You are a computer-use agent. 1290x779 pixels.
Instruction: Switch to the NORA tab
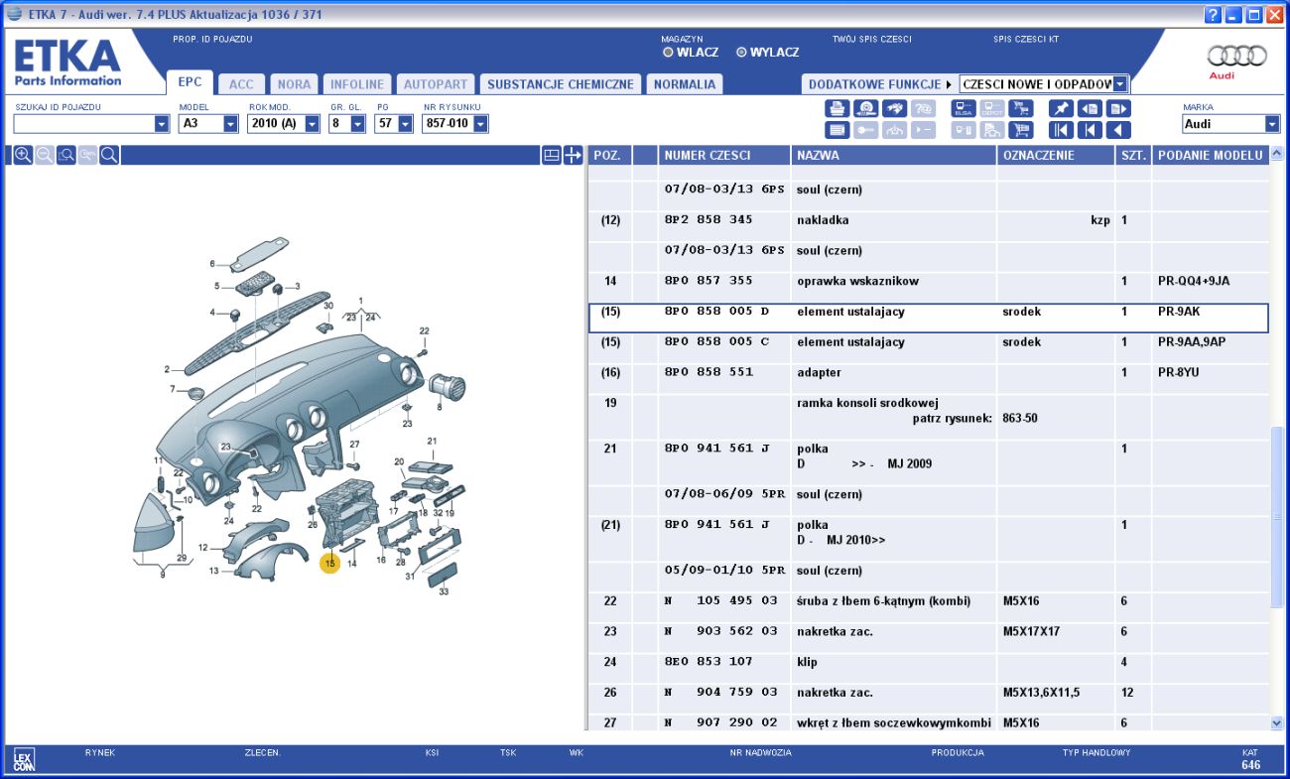pos(294,84)
